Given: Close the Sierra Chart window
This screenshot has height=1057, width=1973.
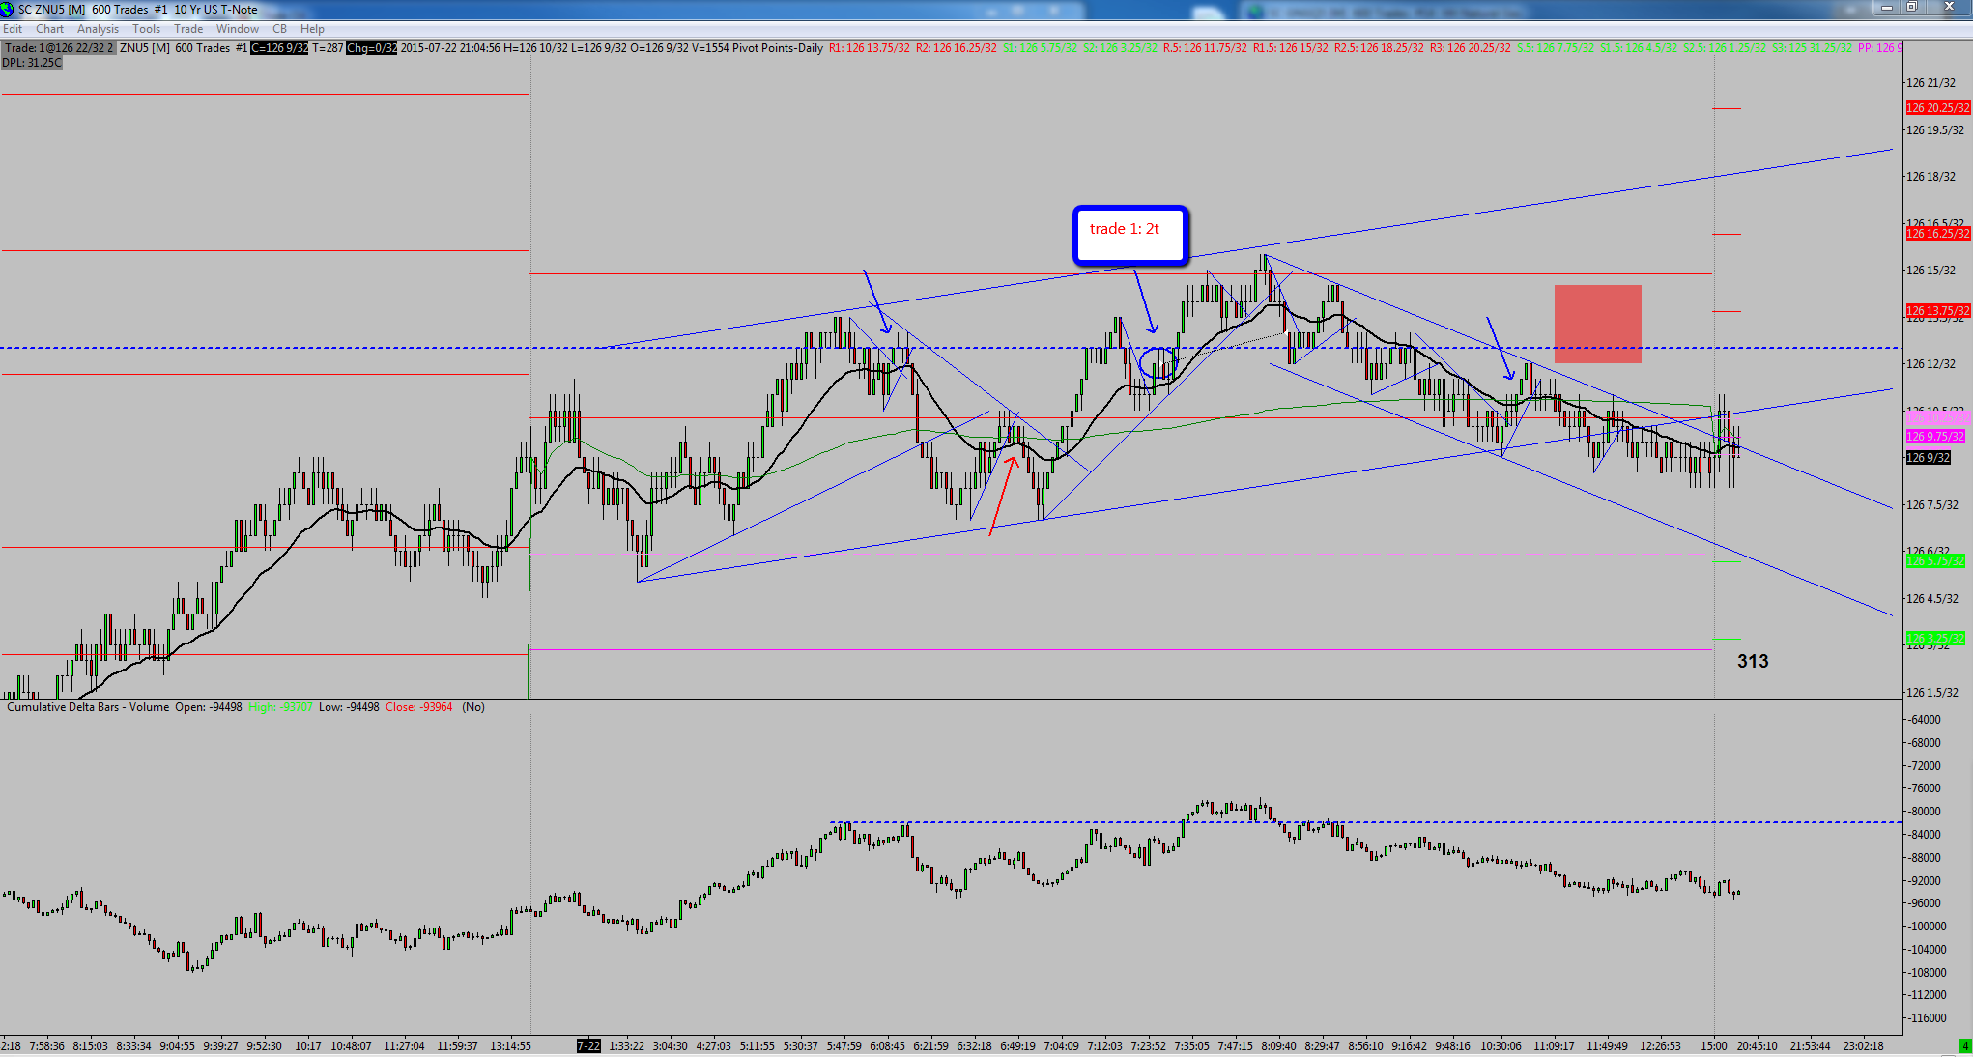Looking at the screenshot, I should coord(1949,8).
